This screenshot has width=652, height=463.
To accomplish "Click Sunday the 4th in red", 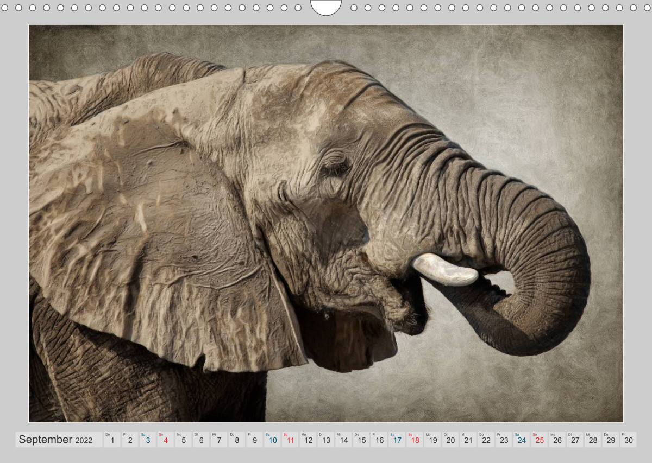I will (x=165, y=440).
